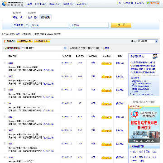Tick the checkbox for row 50
163x163 pixels.
[x=5, y=103]
